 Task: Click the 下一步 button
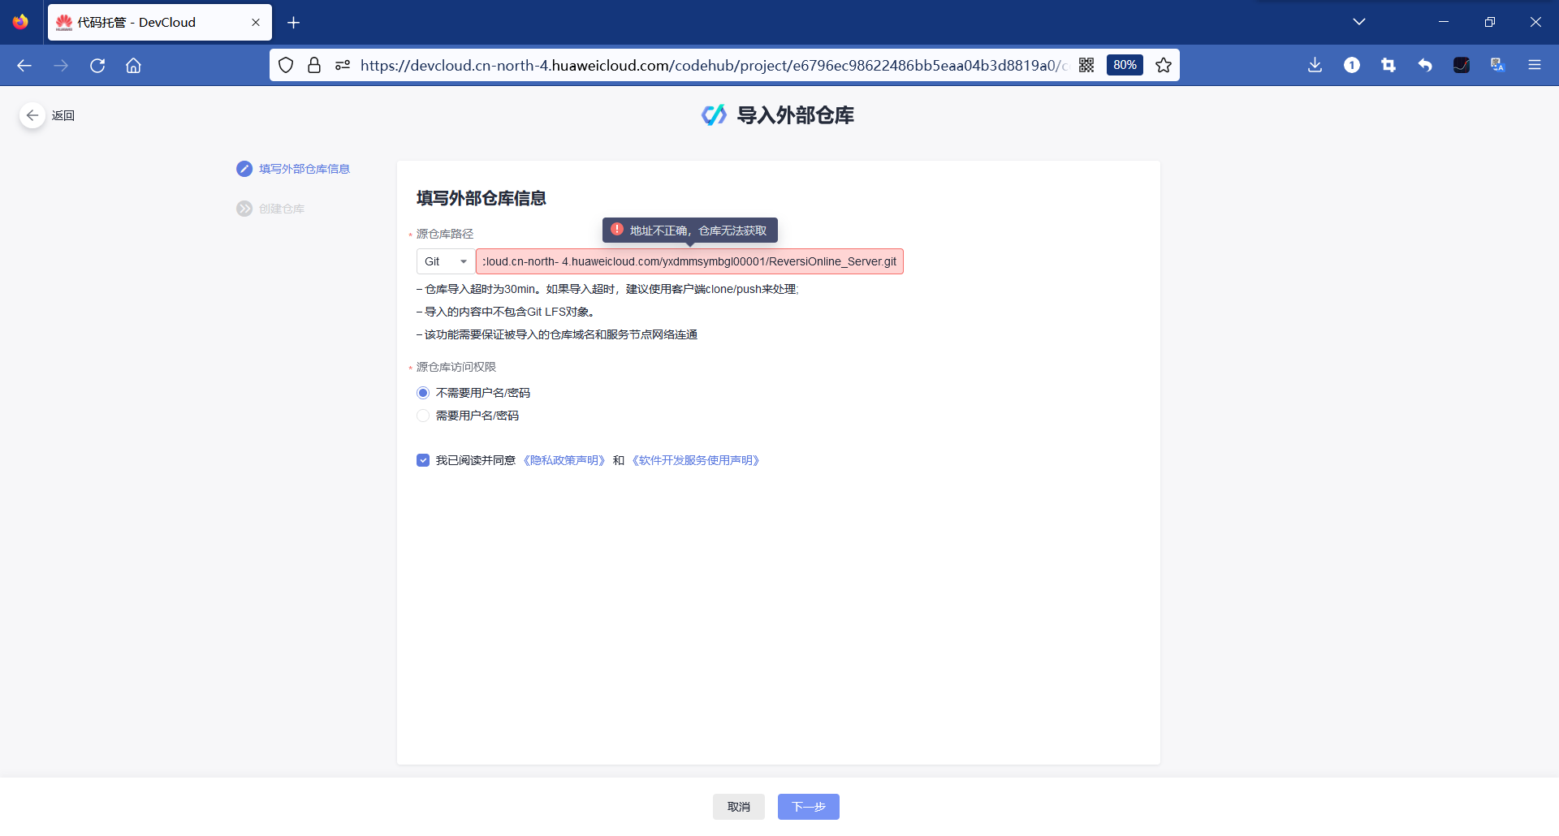coord(808,806)
